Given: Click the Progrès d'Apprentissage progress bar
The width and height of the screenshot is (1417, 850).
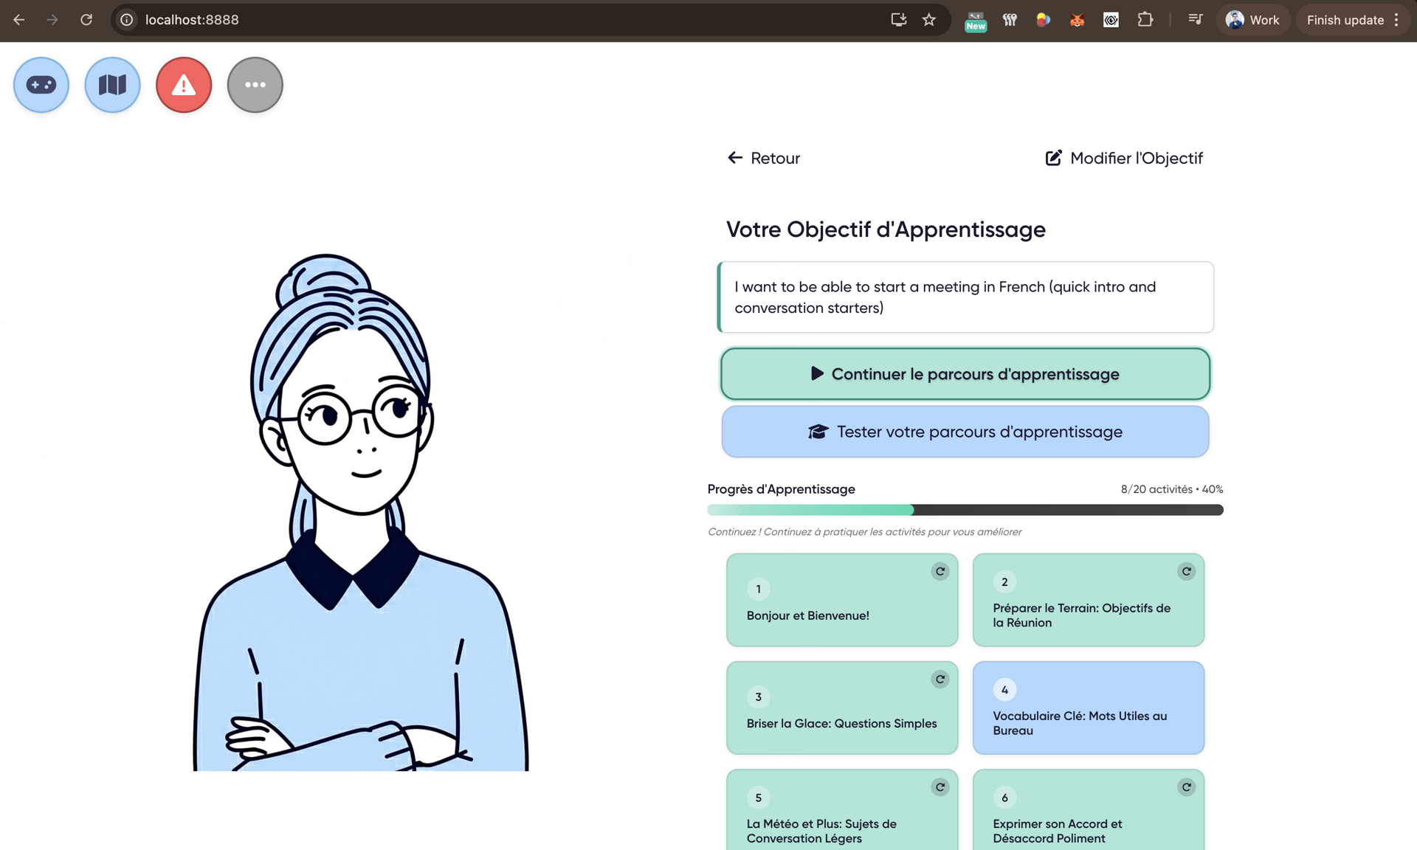Looking at the screenshot, I should click(x=965, y=510).
